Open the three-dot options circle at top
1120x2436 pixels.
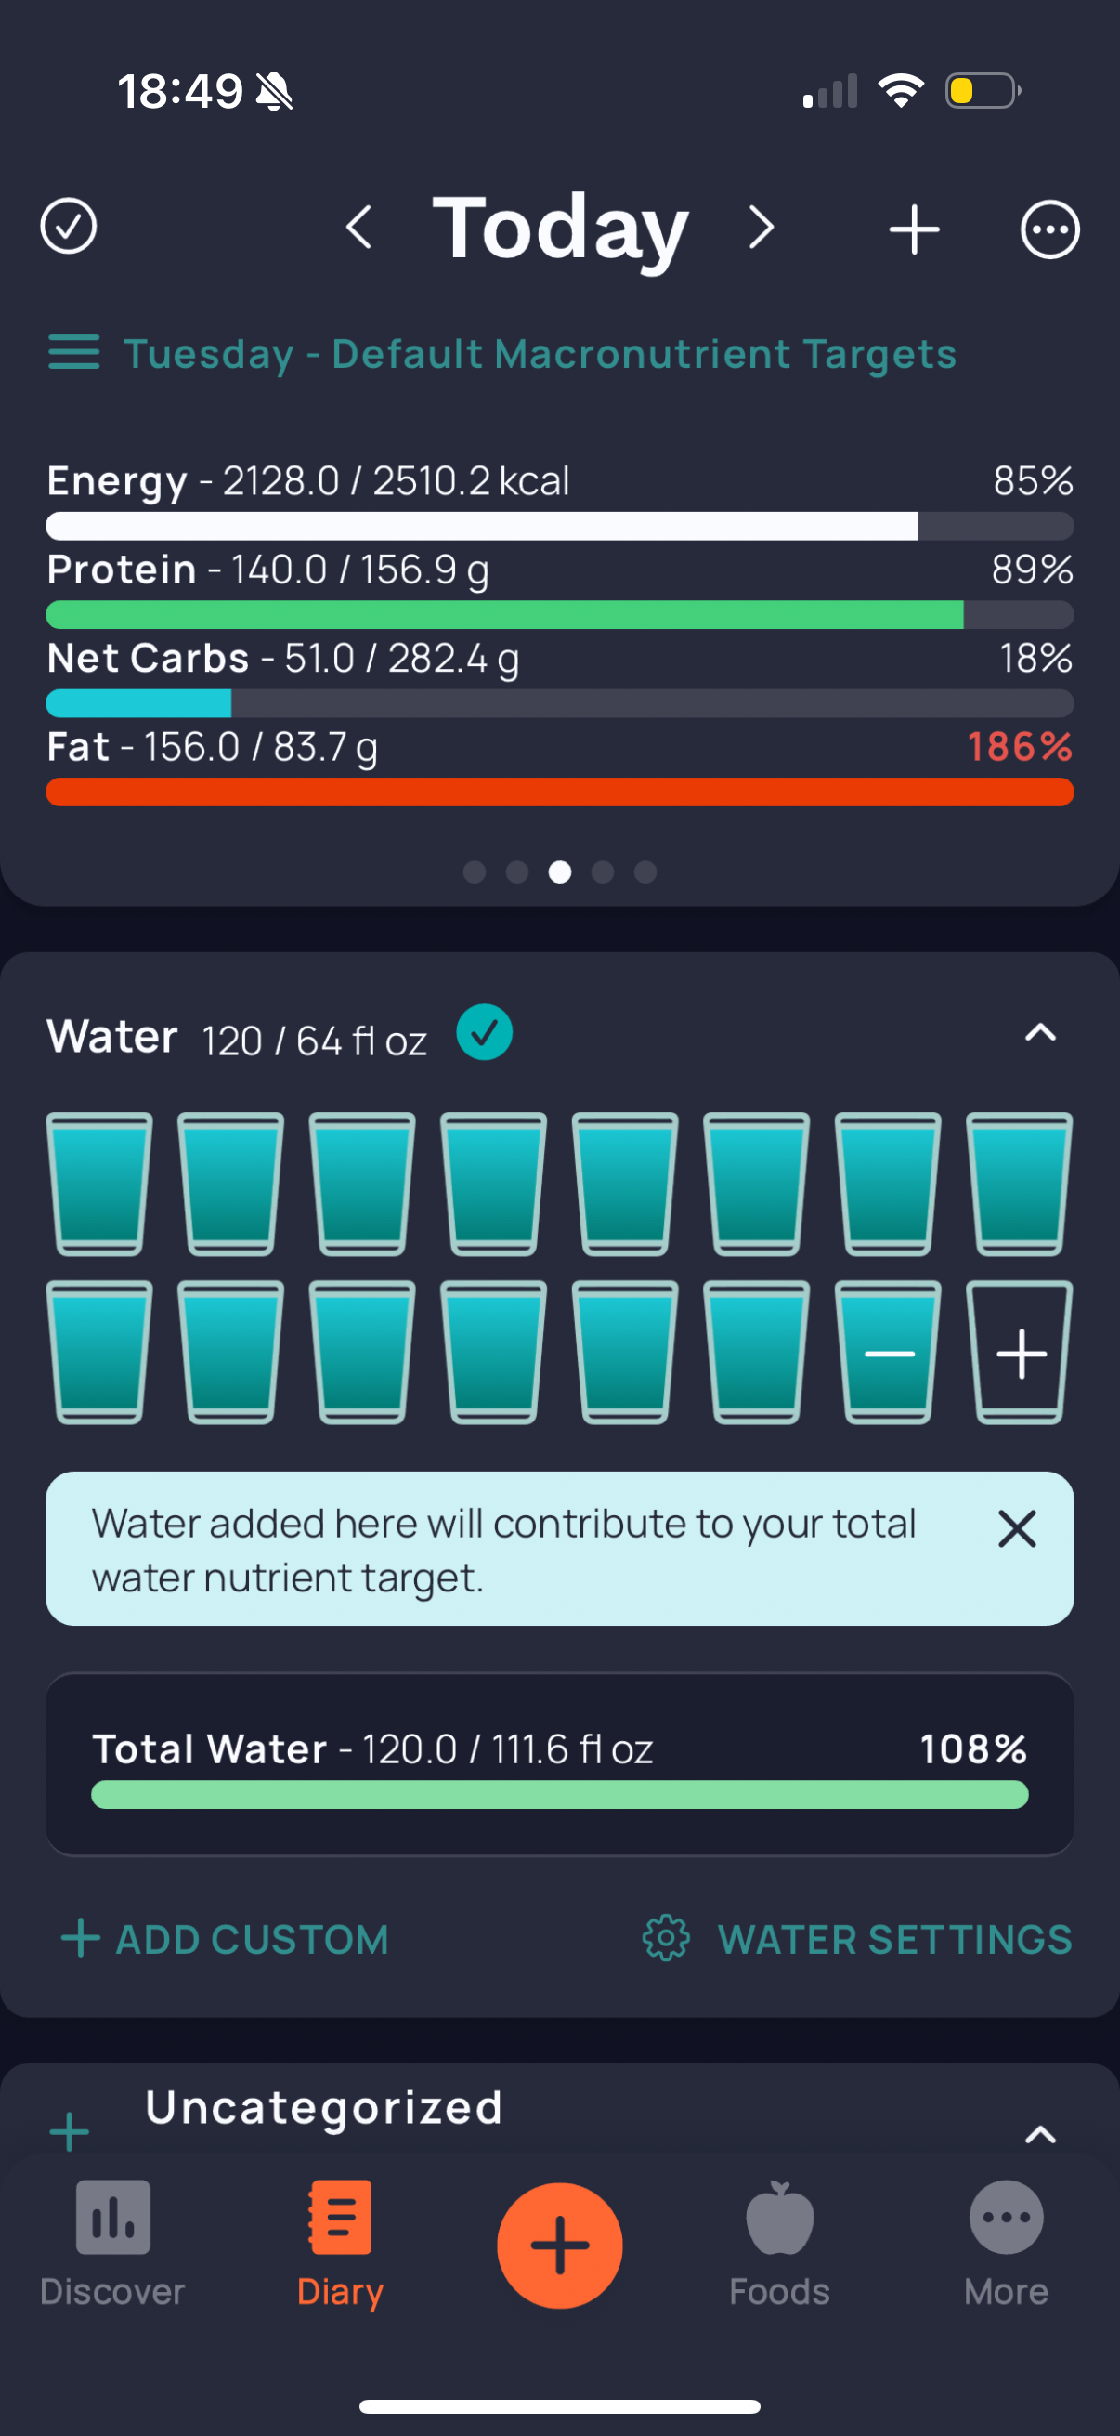(x=1050, y=229)
